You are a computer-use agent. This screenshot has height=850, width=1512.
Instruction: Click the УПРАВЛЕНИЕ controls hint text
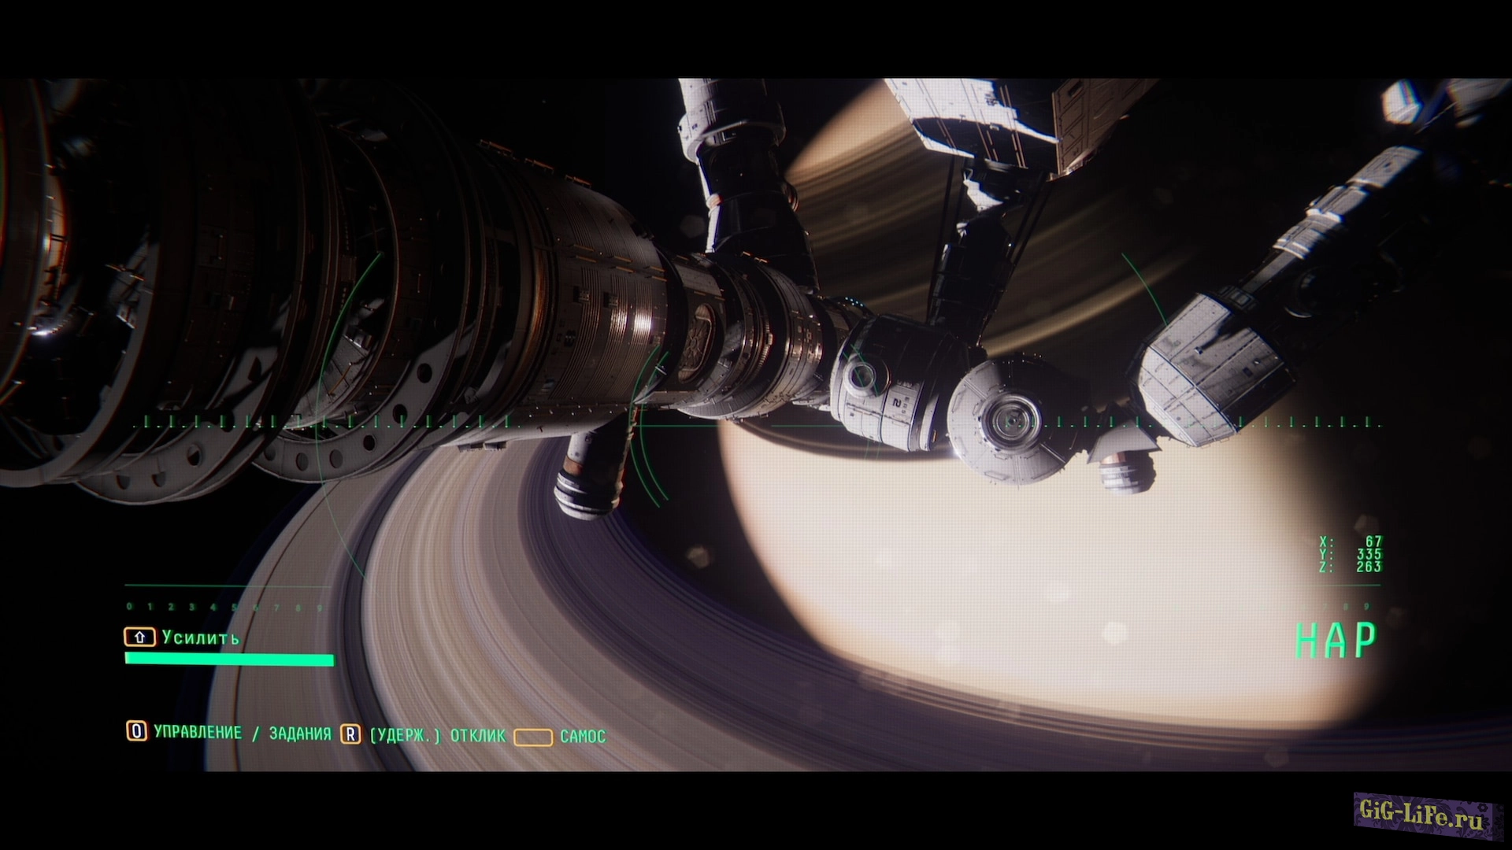point(198,733)
